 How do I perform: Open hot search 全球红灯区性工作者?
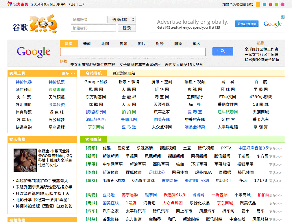[262, 49]
